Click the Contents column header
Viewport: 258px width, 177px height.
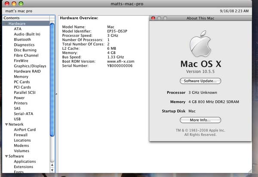[26, 18]
